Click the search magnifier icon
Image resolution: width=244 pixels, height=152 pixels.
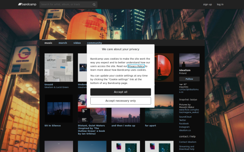tap(94, 4)
